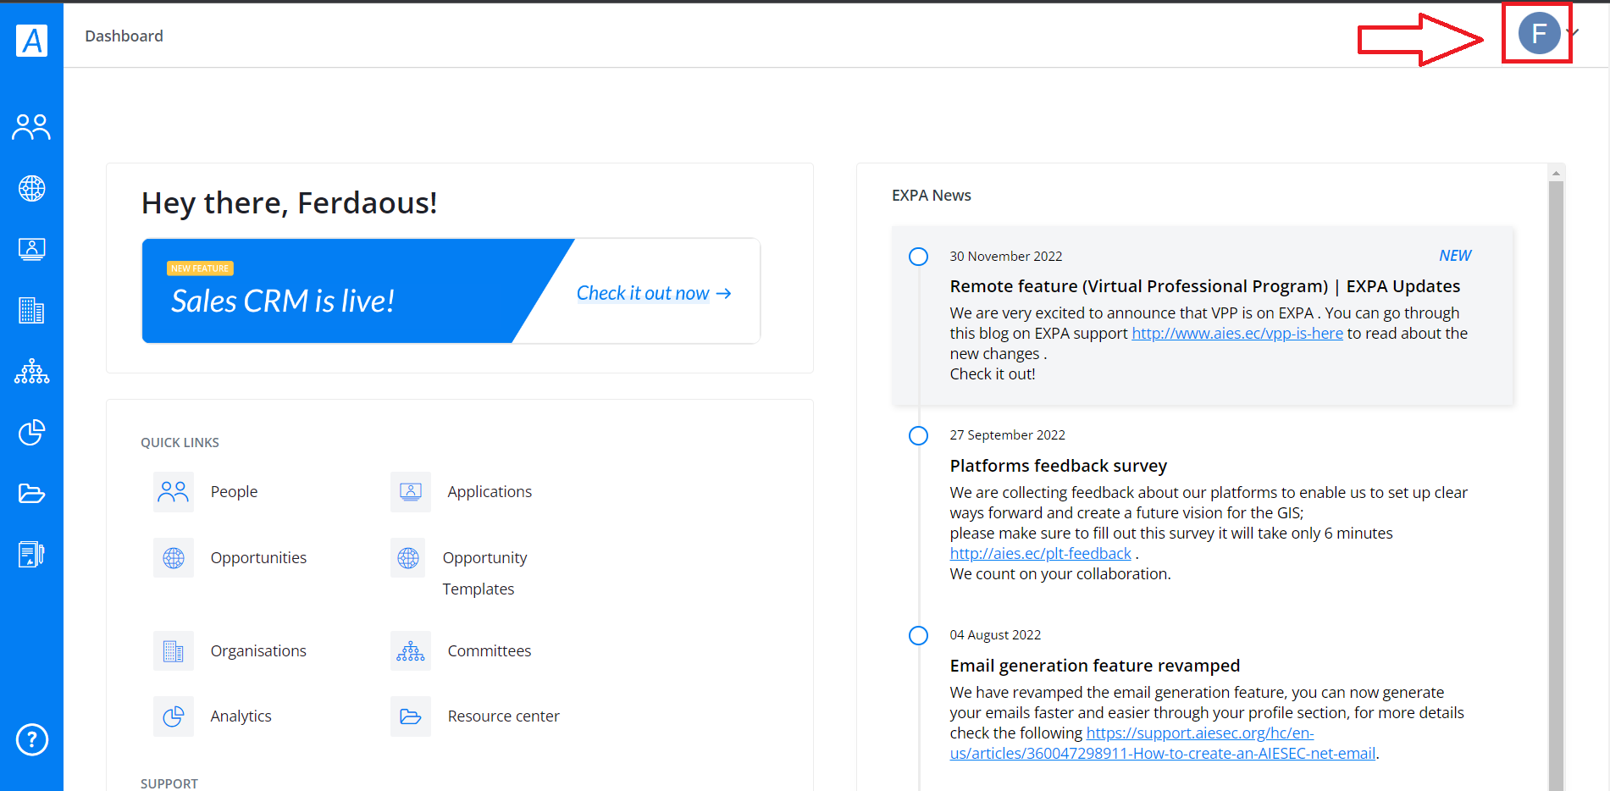Click the EXPA News heading
The height and width of the screenshot is (791, 1610).
tap(931, 196)
